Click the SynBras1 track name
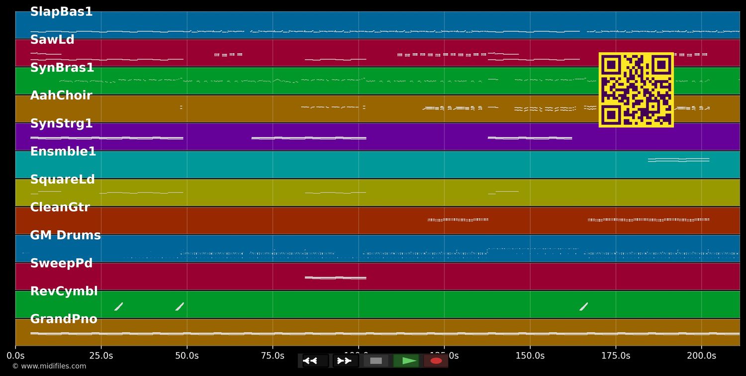746x376 pixels. click(62, 68)
